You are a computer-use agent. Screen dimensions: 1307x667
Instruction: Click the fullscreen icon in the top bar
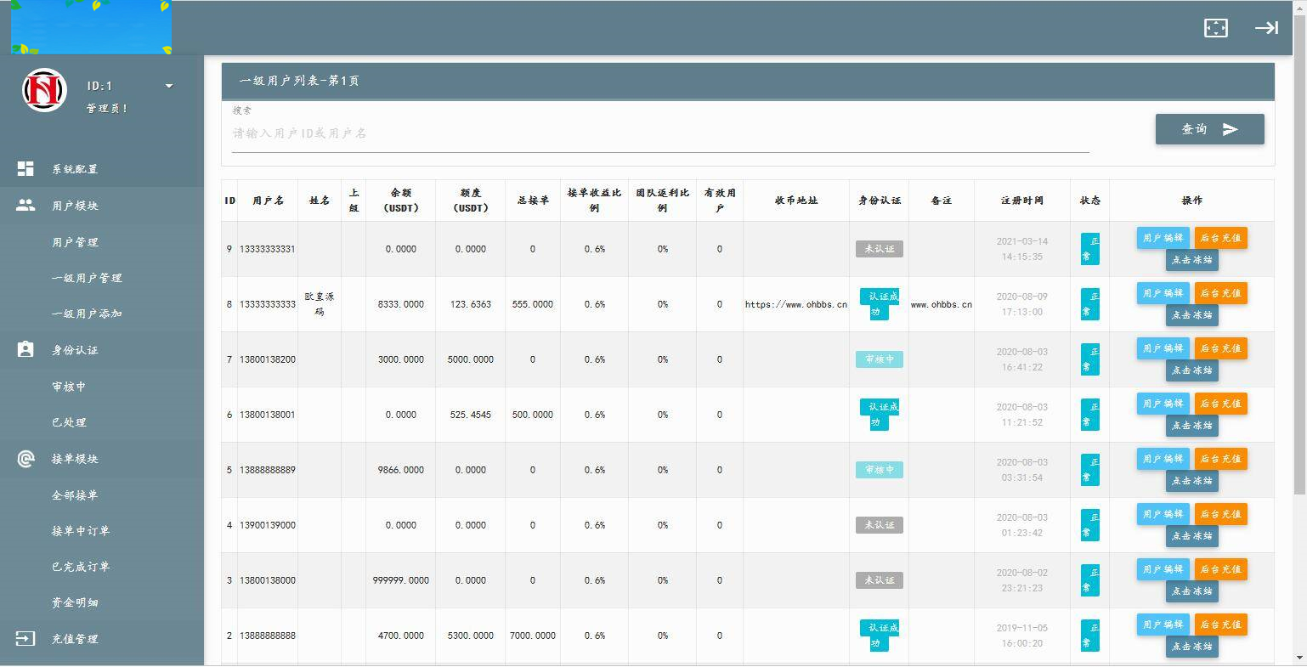tap(1215, 28)
